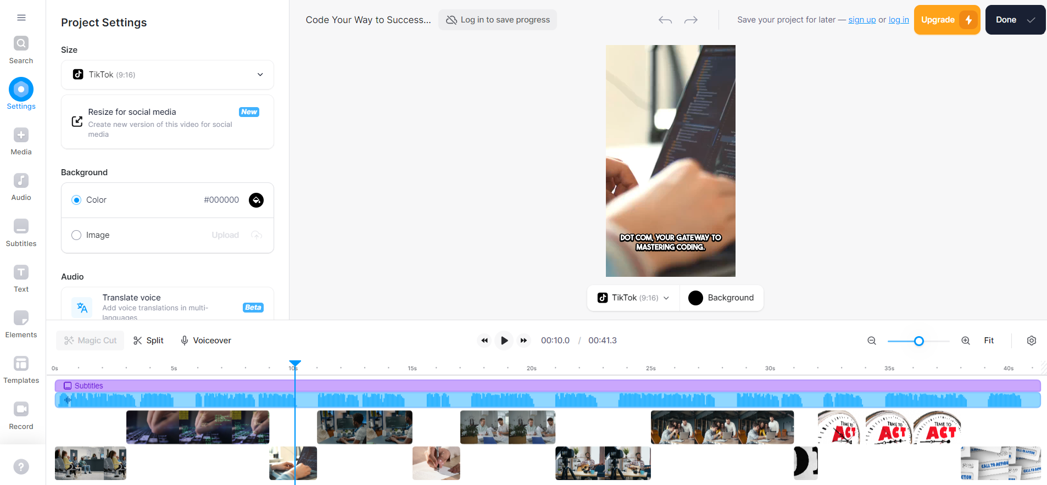Start a Voiceover recording
This screenshot has height=485, width=1047.
pyautogui.click(x=206, y=341)
